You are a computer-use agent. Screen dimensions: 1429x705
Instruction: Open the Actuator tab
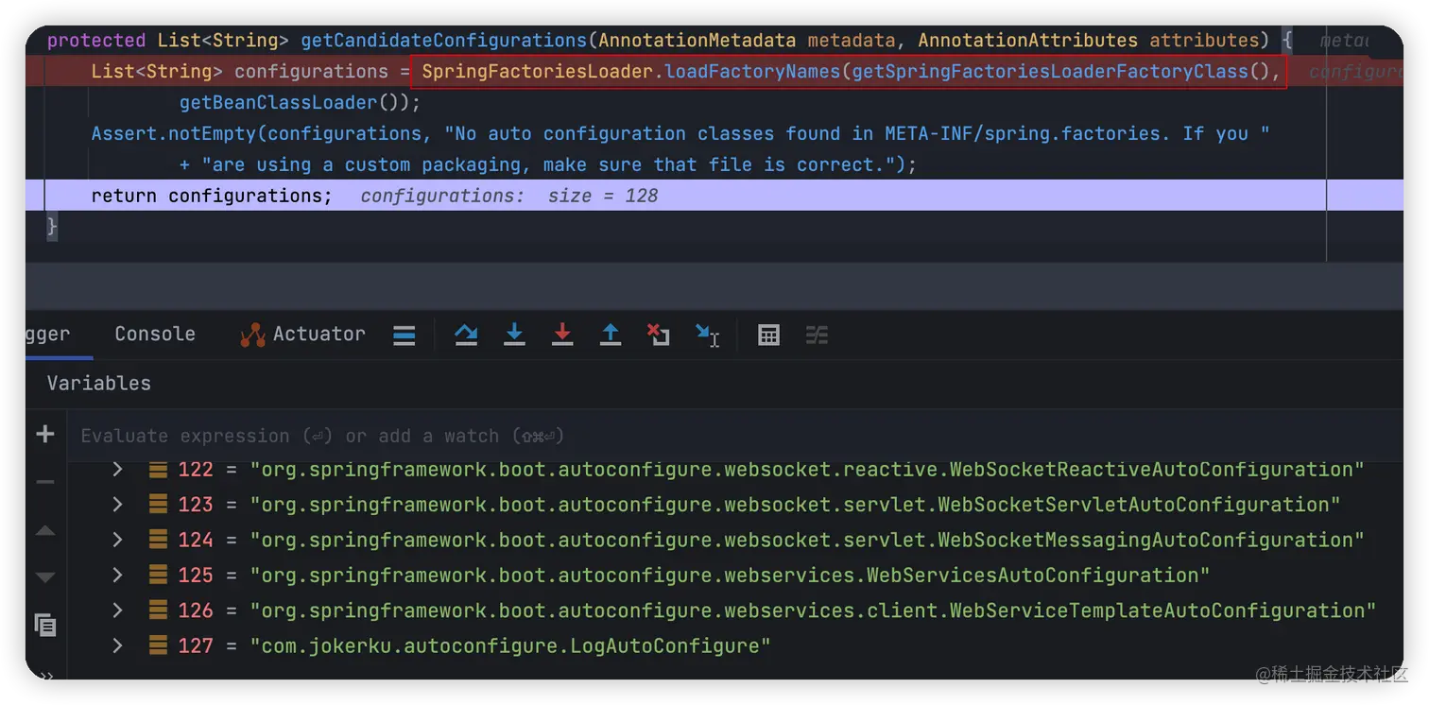coord(302,334)
